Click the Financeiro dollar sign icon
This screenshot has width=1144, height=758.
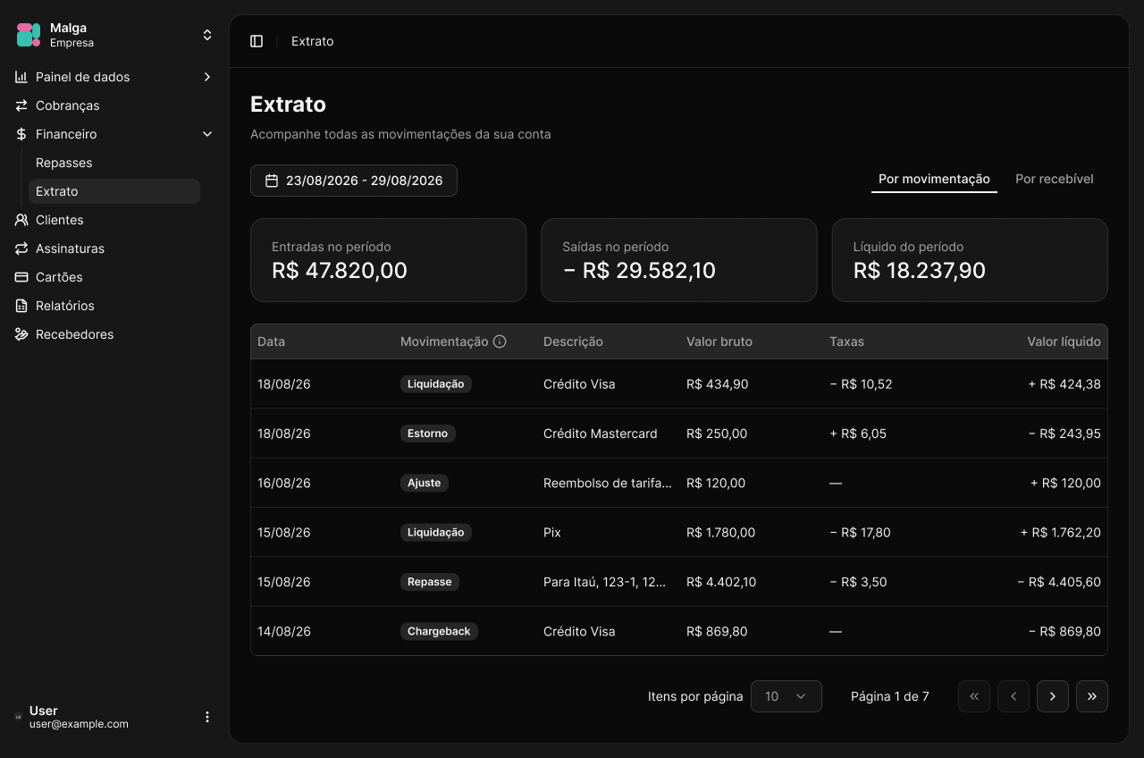[21, 134]
